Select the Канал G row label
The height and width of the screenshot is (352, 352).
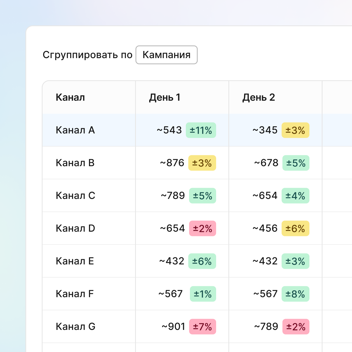(x=76, y=327)
